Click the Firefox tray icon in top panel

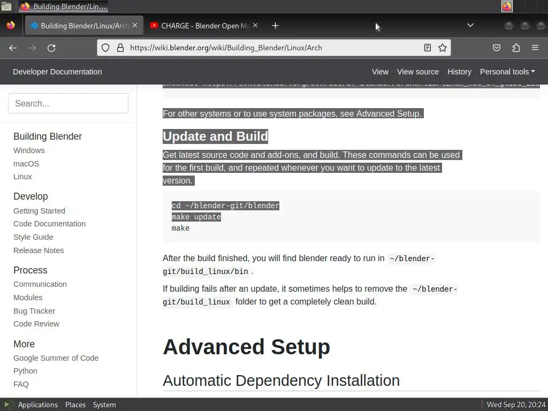507,6
